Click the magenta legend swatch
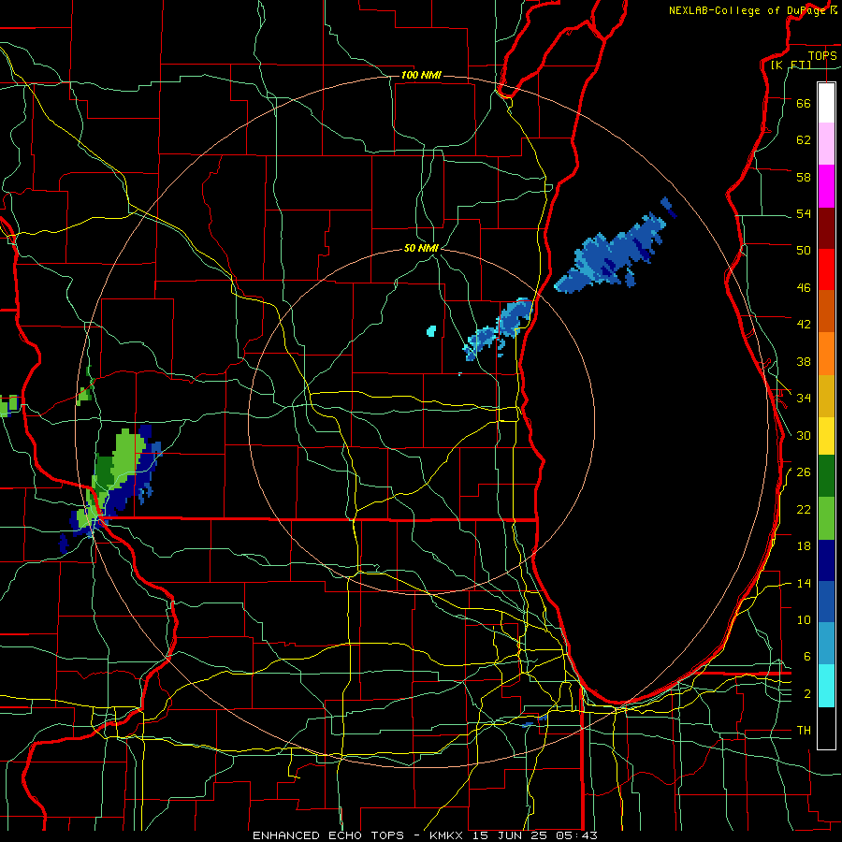This screenshot has height=842, width=842. coord(826,186)
